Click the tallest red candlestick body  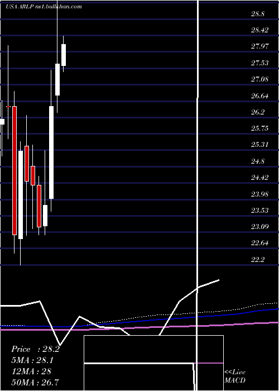point(15,170)
